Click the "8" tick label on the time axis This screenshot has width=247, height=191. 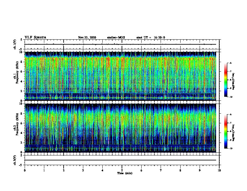(180, 170)
